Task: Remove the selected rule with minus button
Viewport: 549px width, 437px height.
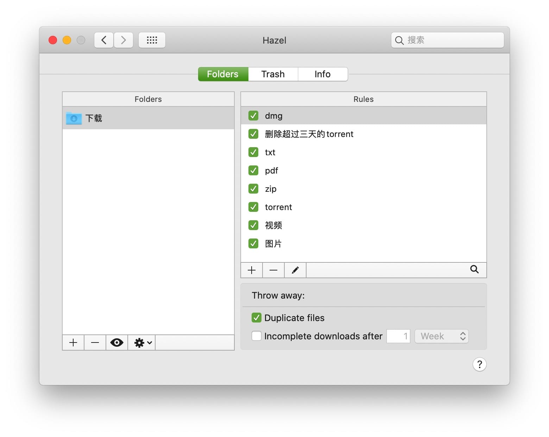Action: click(x=273, y=270)
